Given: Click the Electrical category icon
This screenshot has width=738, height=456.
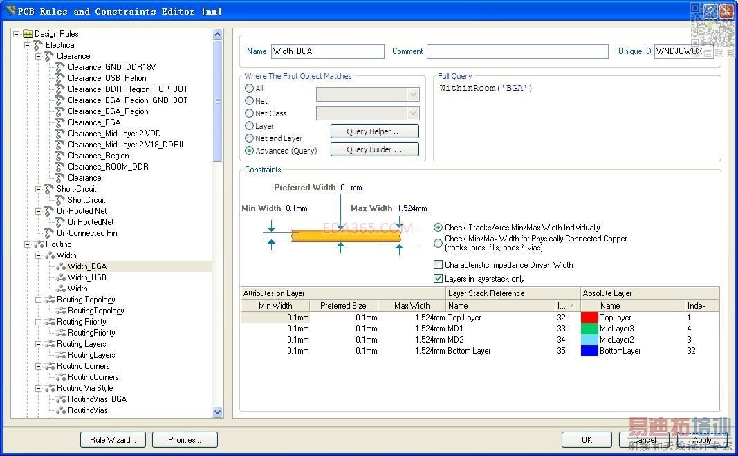Looking at the screenshot, I should (38, 45).
